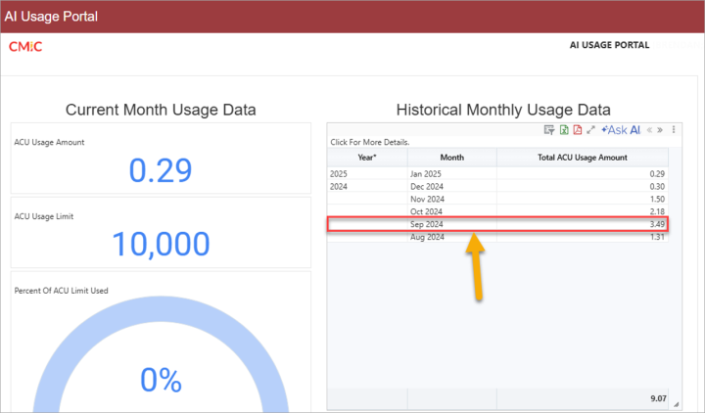Image resolution: width=705 pixels, height=413 pixels.
Task: Click the Current Month Usage Data heading
Action: (161, 110)
